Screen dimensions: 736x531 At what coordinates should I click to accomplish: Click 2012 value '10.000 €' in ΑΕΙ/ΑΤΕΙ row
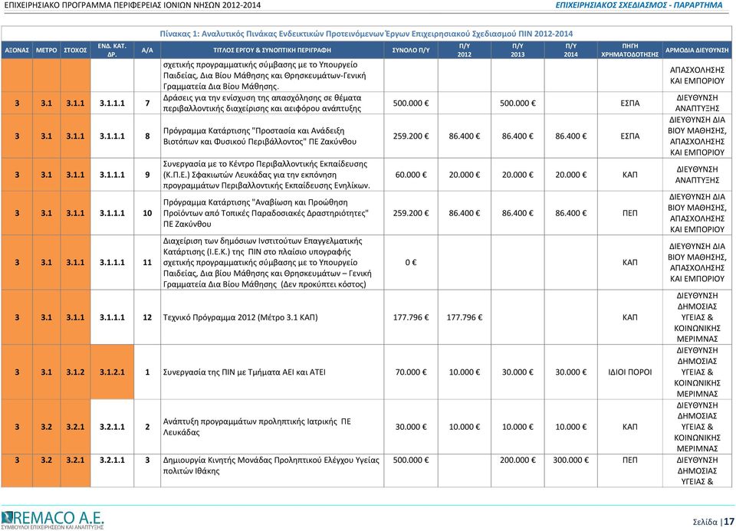click(465, 372)
